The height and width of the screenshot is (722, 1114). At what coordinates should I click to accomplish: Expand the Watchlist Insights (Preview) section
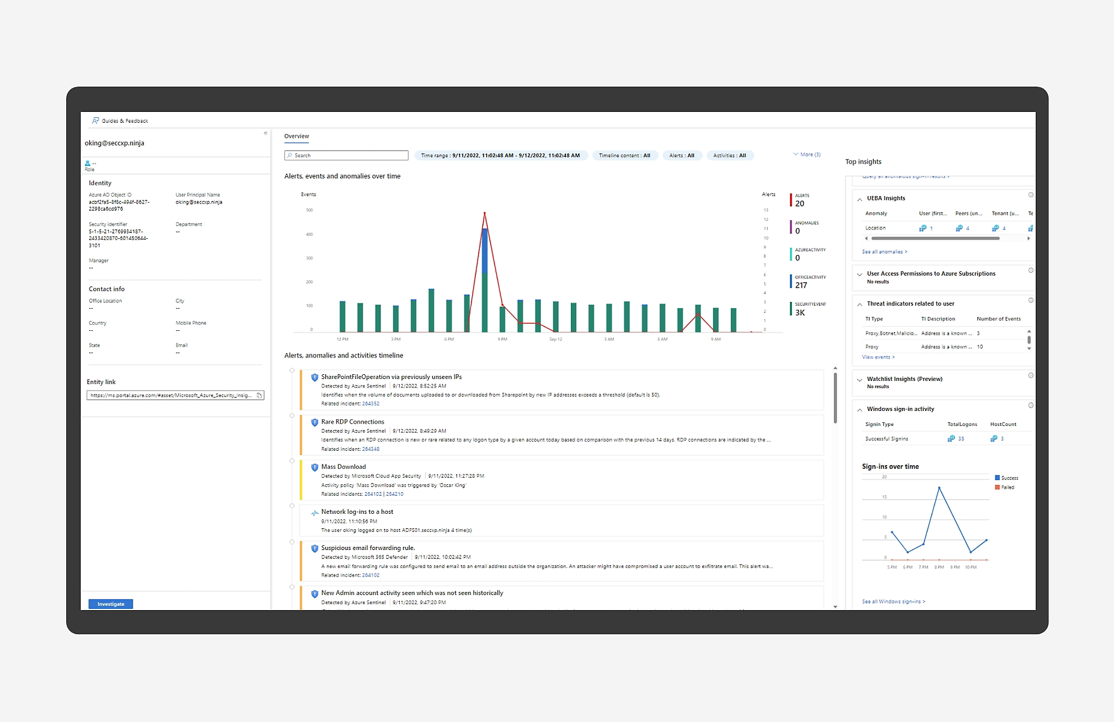coord(860,380)
